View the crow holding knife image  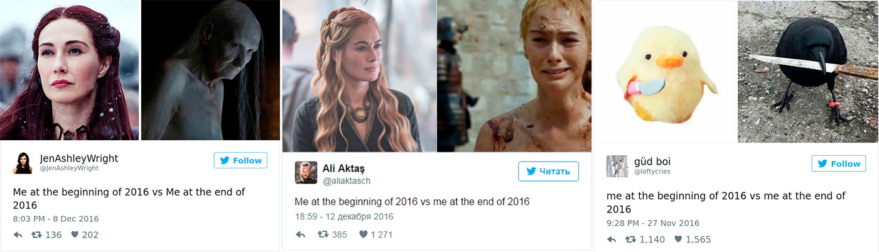809,72
